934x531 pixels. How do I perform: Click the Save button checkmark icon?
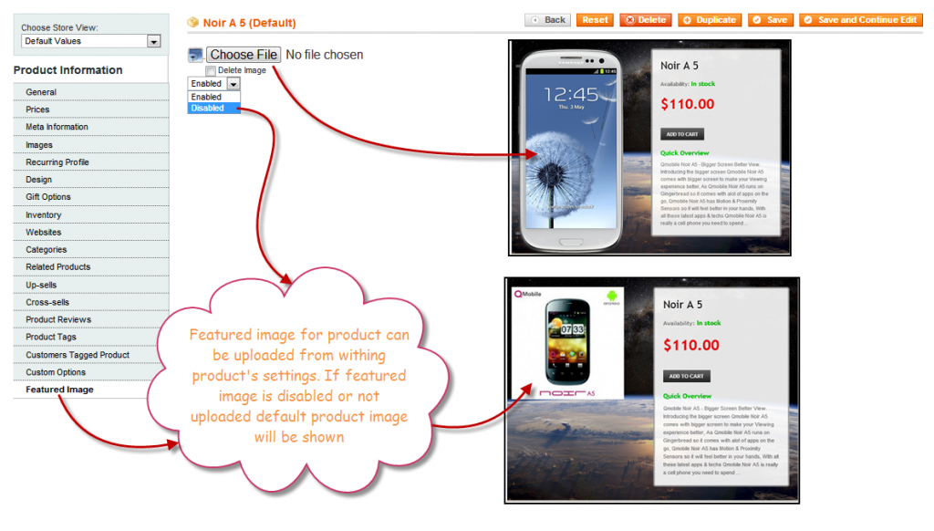[x=756, y=20]
